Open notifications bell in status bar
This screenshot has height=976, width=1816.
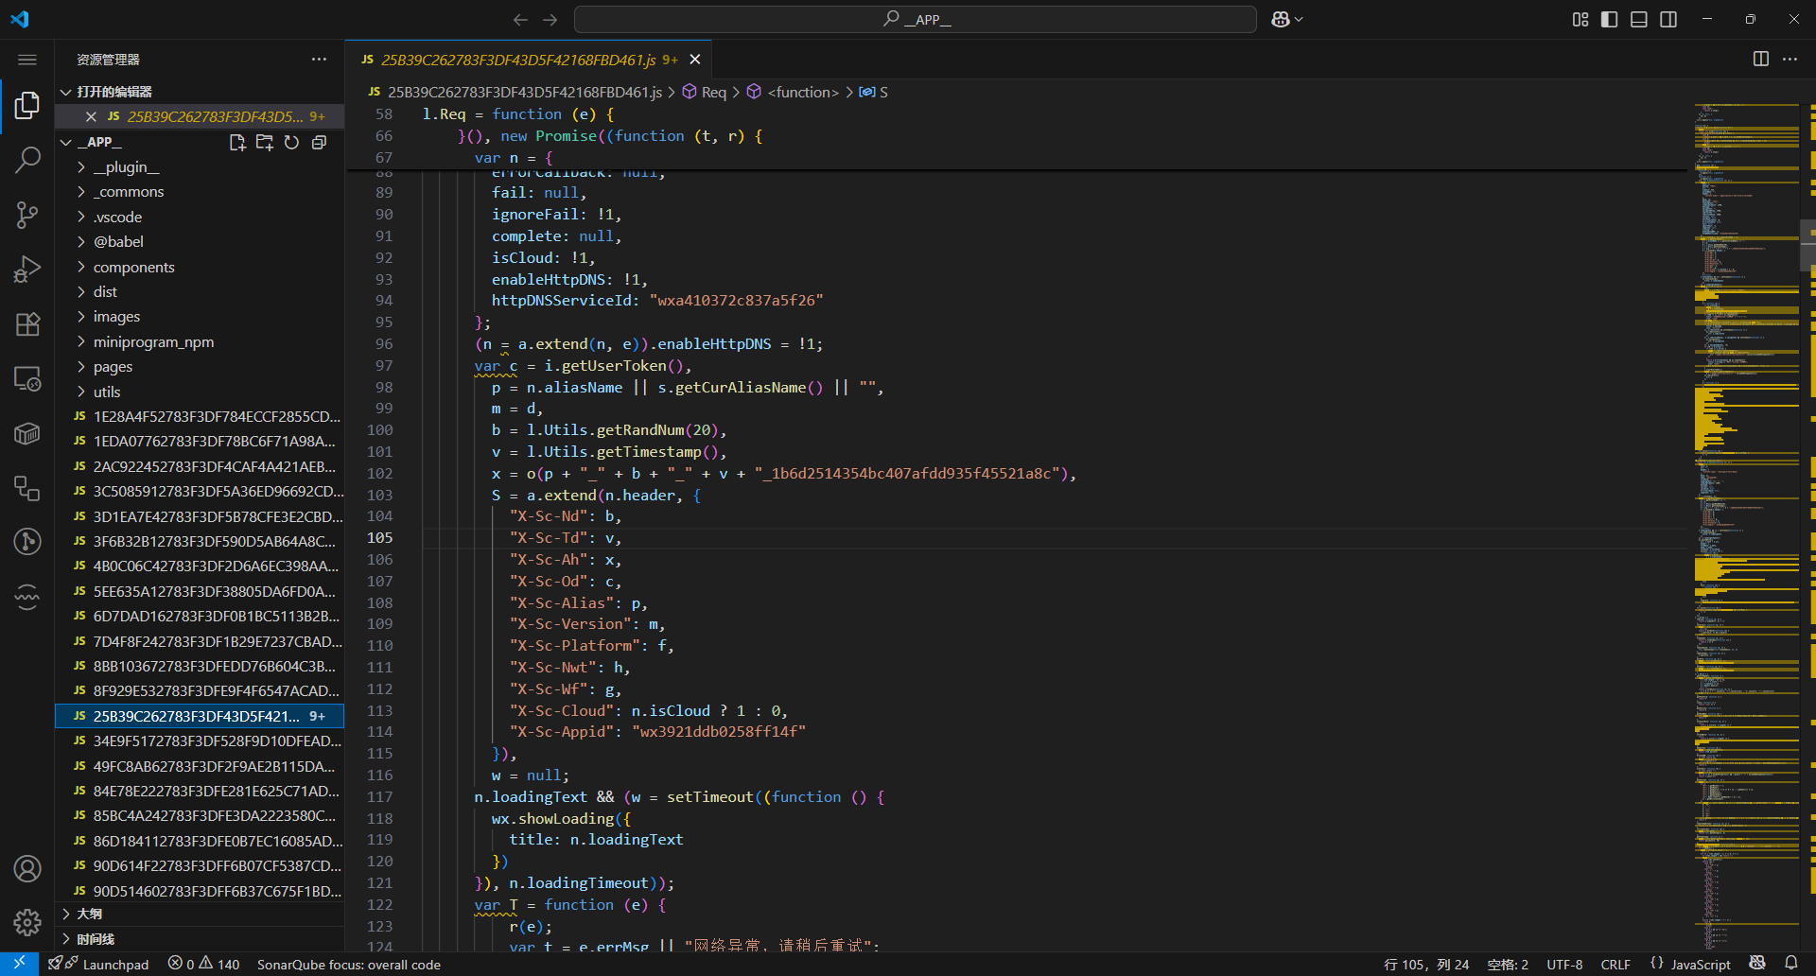pyautogui.click(x=1791, y=964)
